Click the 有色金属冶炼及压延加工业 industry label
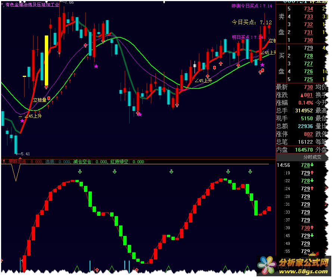Viewport: 332px width, 277px height. pyautogui.click(x=32, y=4)
